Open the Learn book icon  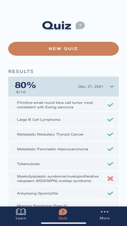coord(21,212)
